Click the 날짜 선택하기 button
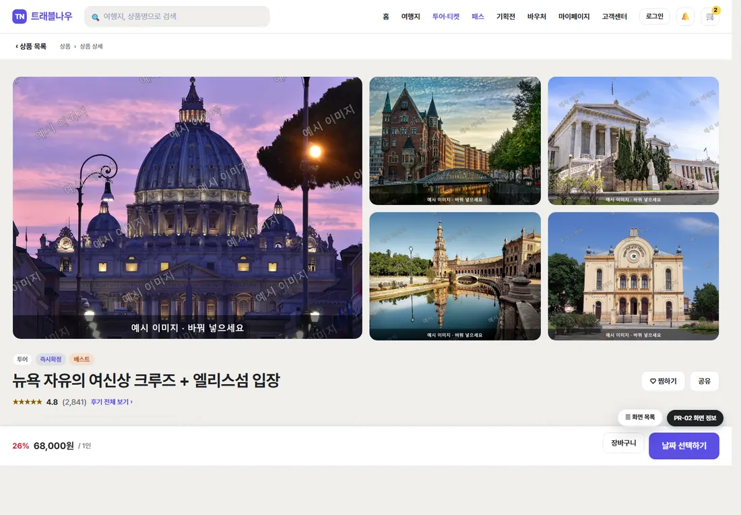 coord(684,446)
